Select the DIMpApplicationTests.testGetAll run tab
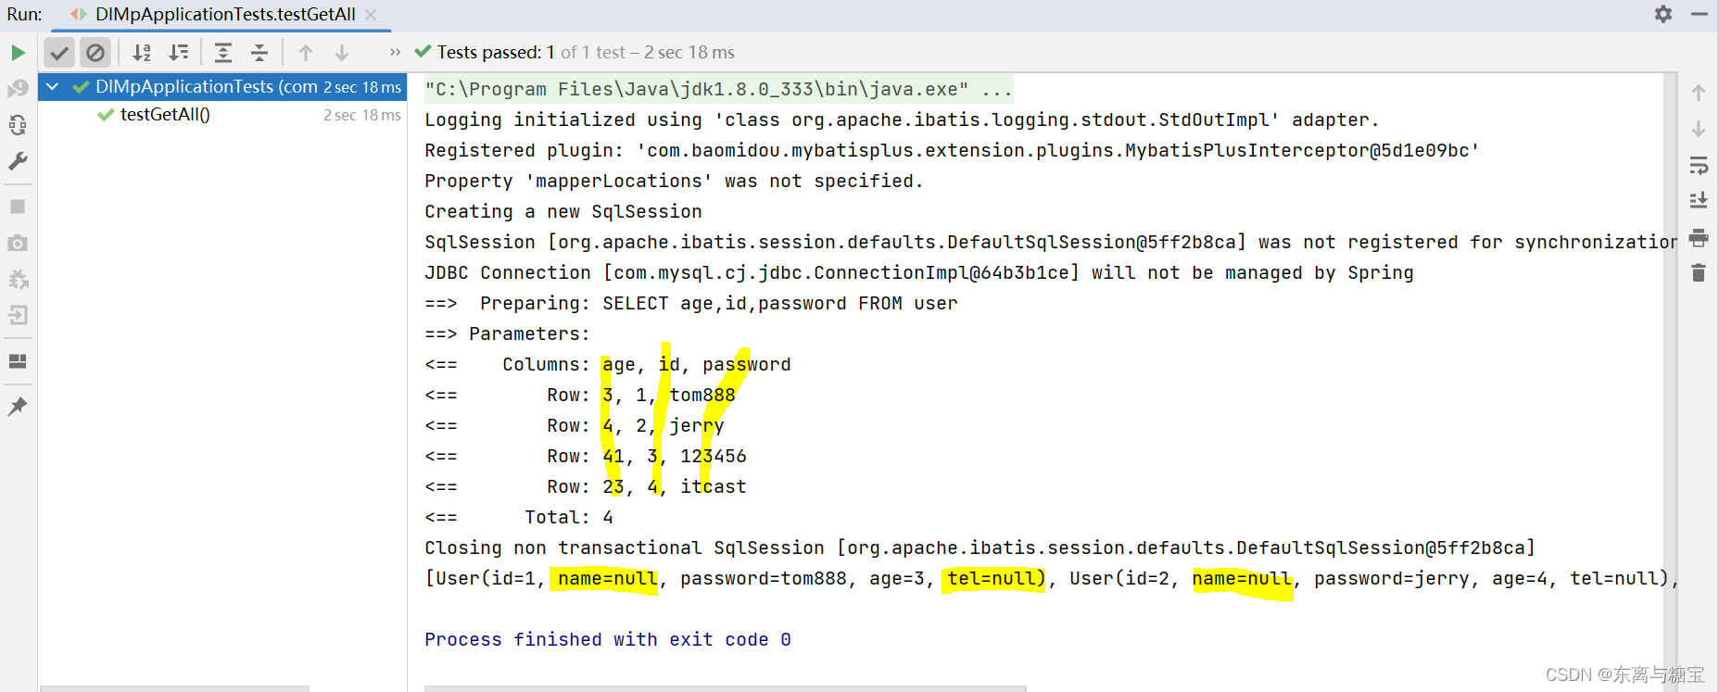The image size is (1719, 692). point(224,15)
